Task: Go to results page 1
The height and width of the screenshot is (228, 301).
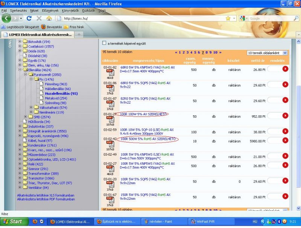Action: coord(180,52)
